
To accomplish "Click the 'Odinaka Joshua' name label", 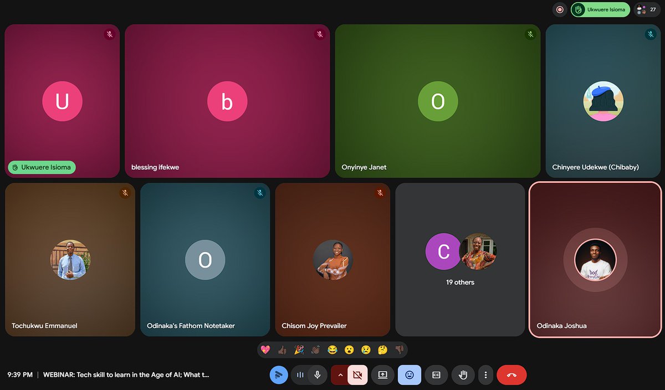I will (561, 326).
